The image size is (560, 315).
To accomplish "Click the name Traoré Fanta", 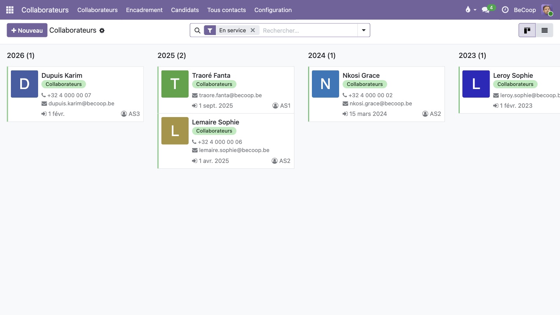I will coord(211,75).
